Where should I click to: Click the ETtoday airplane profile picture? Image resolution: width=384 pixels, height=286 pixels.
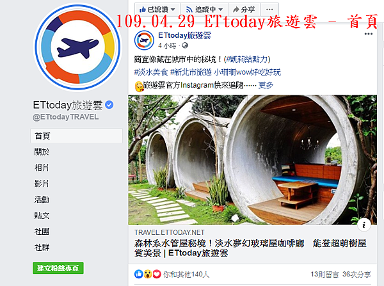coord(77,47)
